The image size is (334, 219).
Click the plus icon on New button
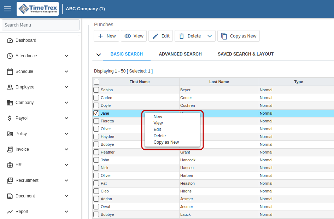100,36
